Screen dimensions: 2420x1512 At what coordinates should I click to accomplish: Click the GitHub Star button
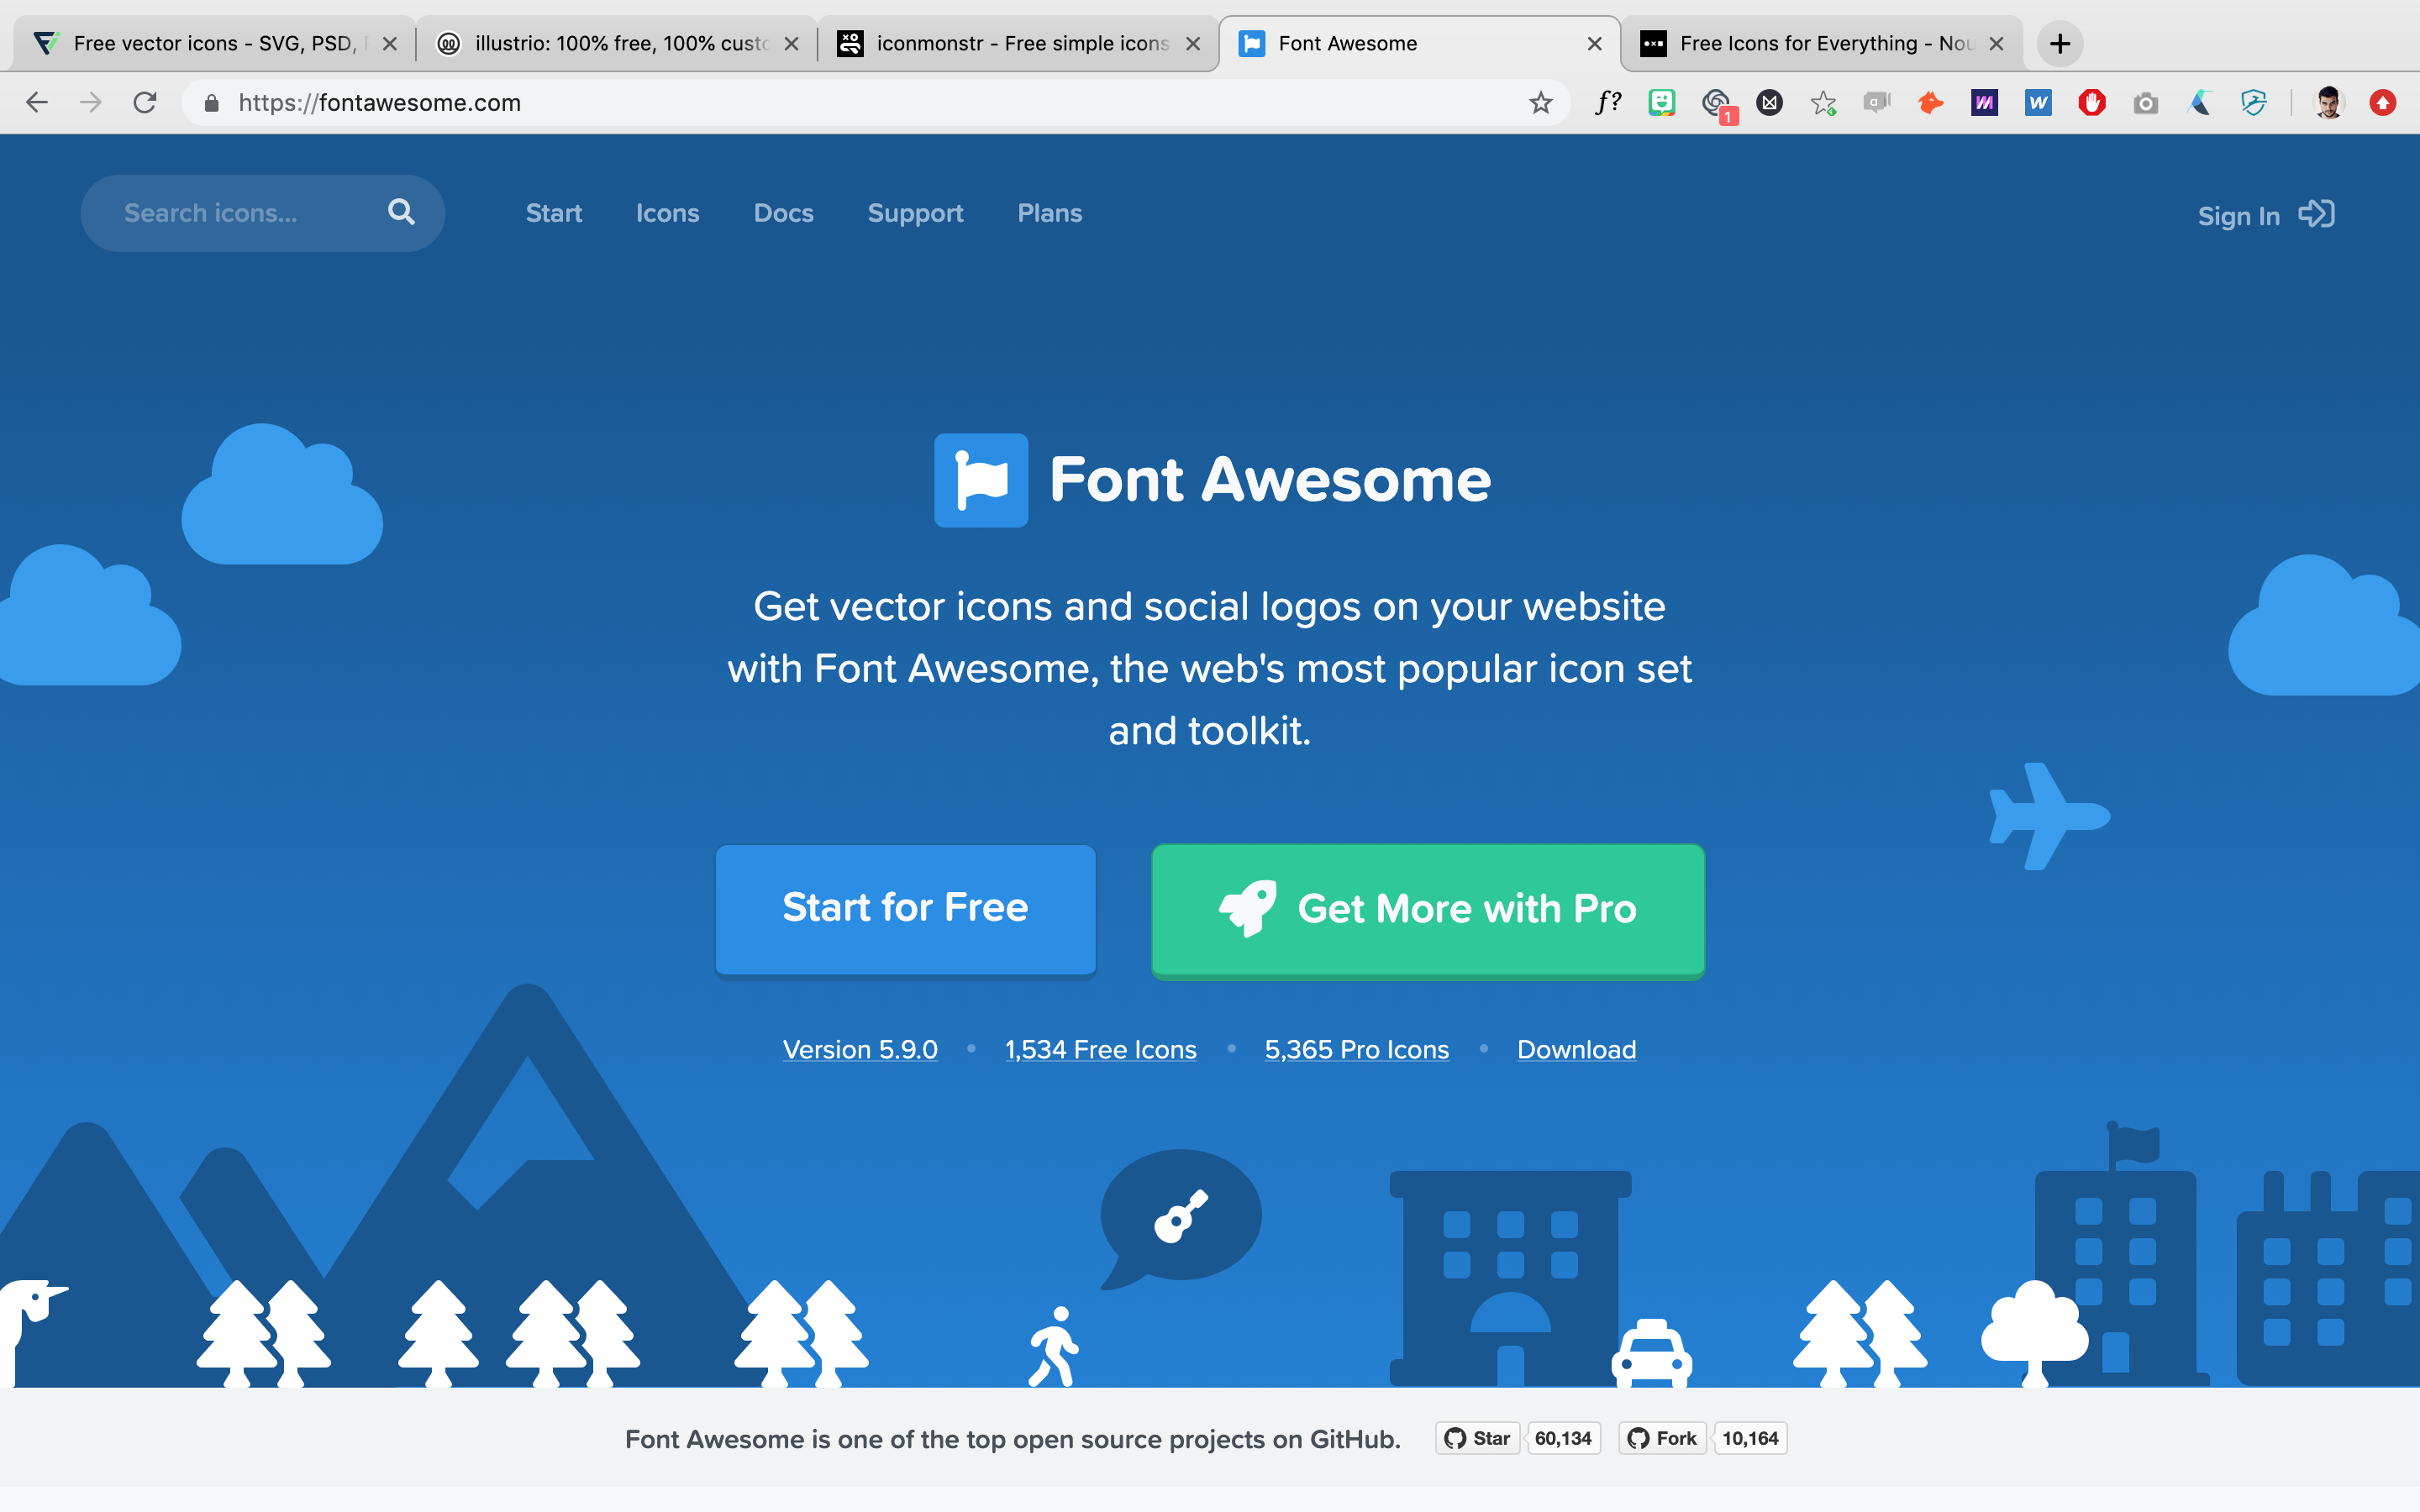click(x=1477, y=1438)
